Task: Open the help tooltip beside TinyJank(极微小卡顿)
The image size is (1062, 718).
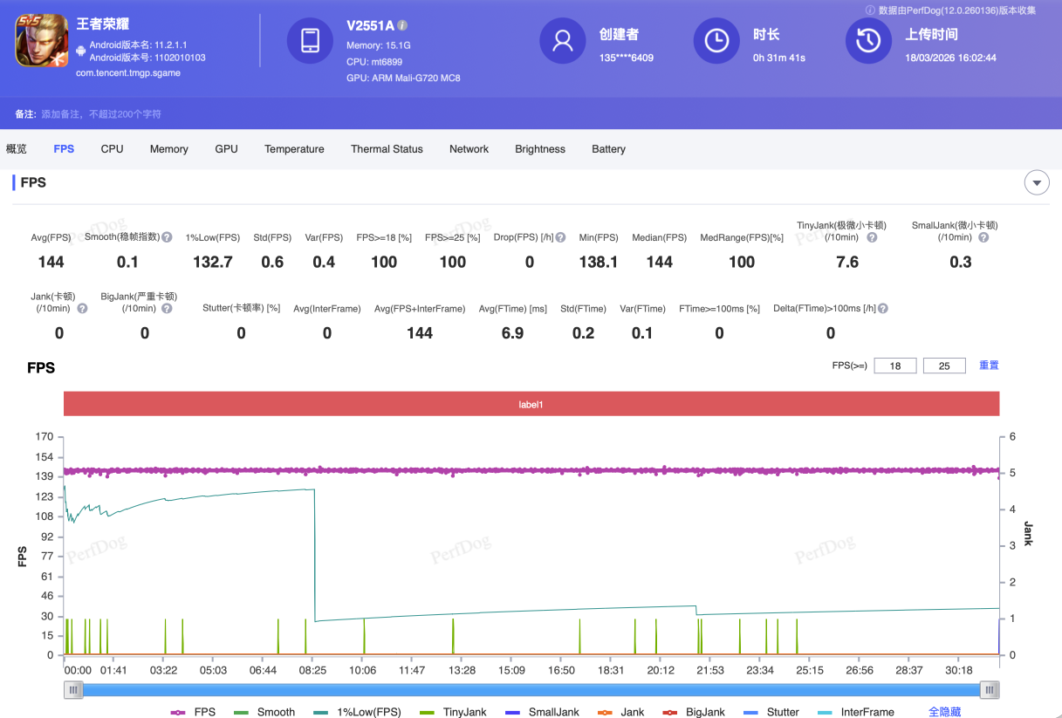Action: pos(872,237)
